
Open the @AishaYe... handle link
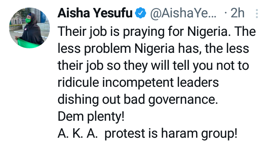[184, 13]
